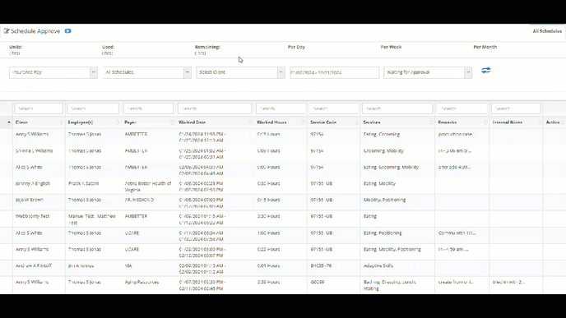The height and width of the screenshot is (318, 566).
Task: Click the Schedule Approve edit icon
Action: [7, 31]
